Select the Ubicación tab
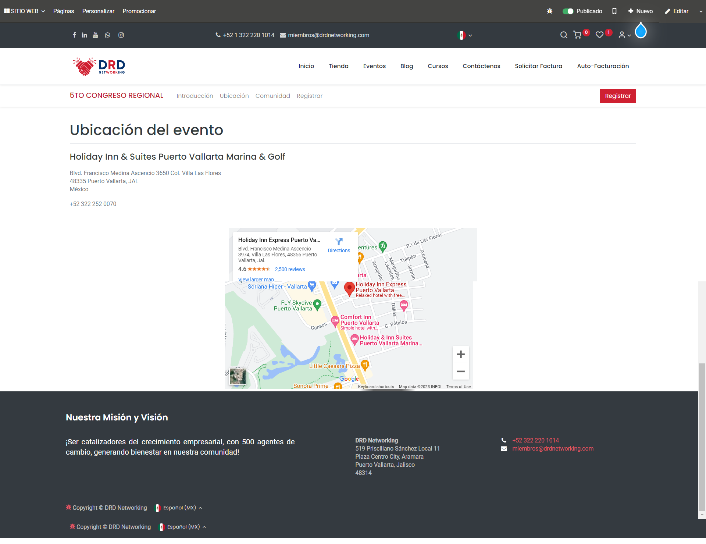 click(234, 96)
